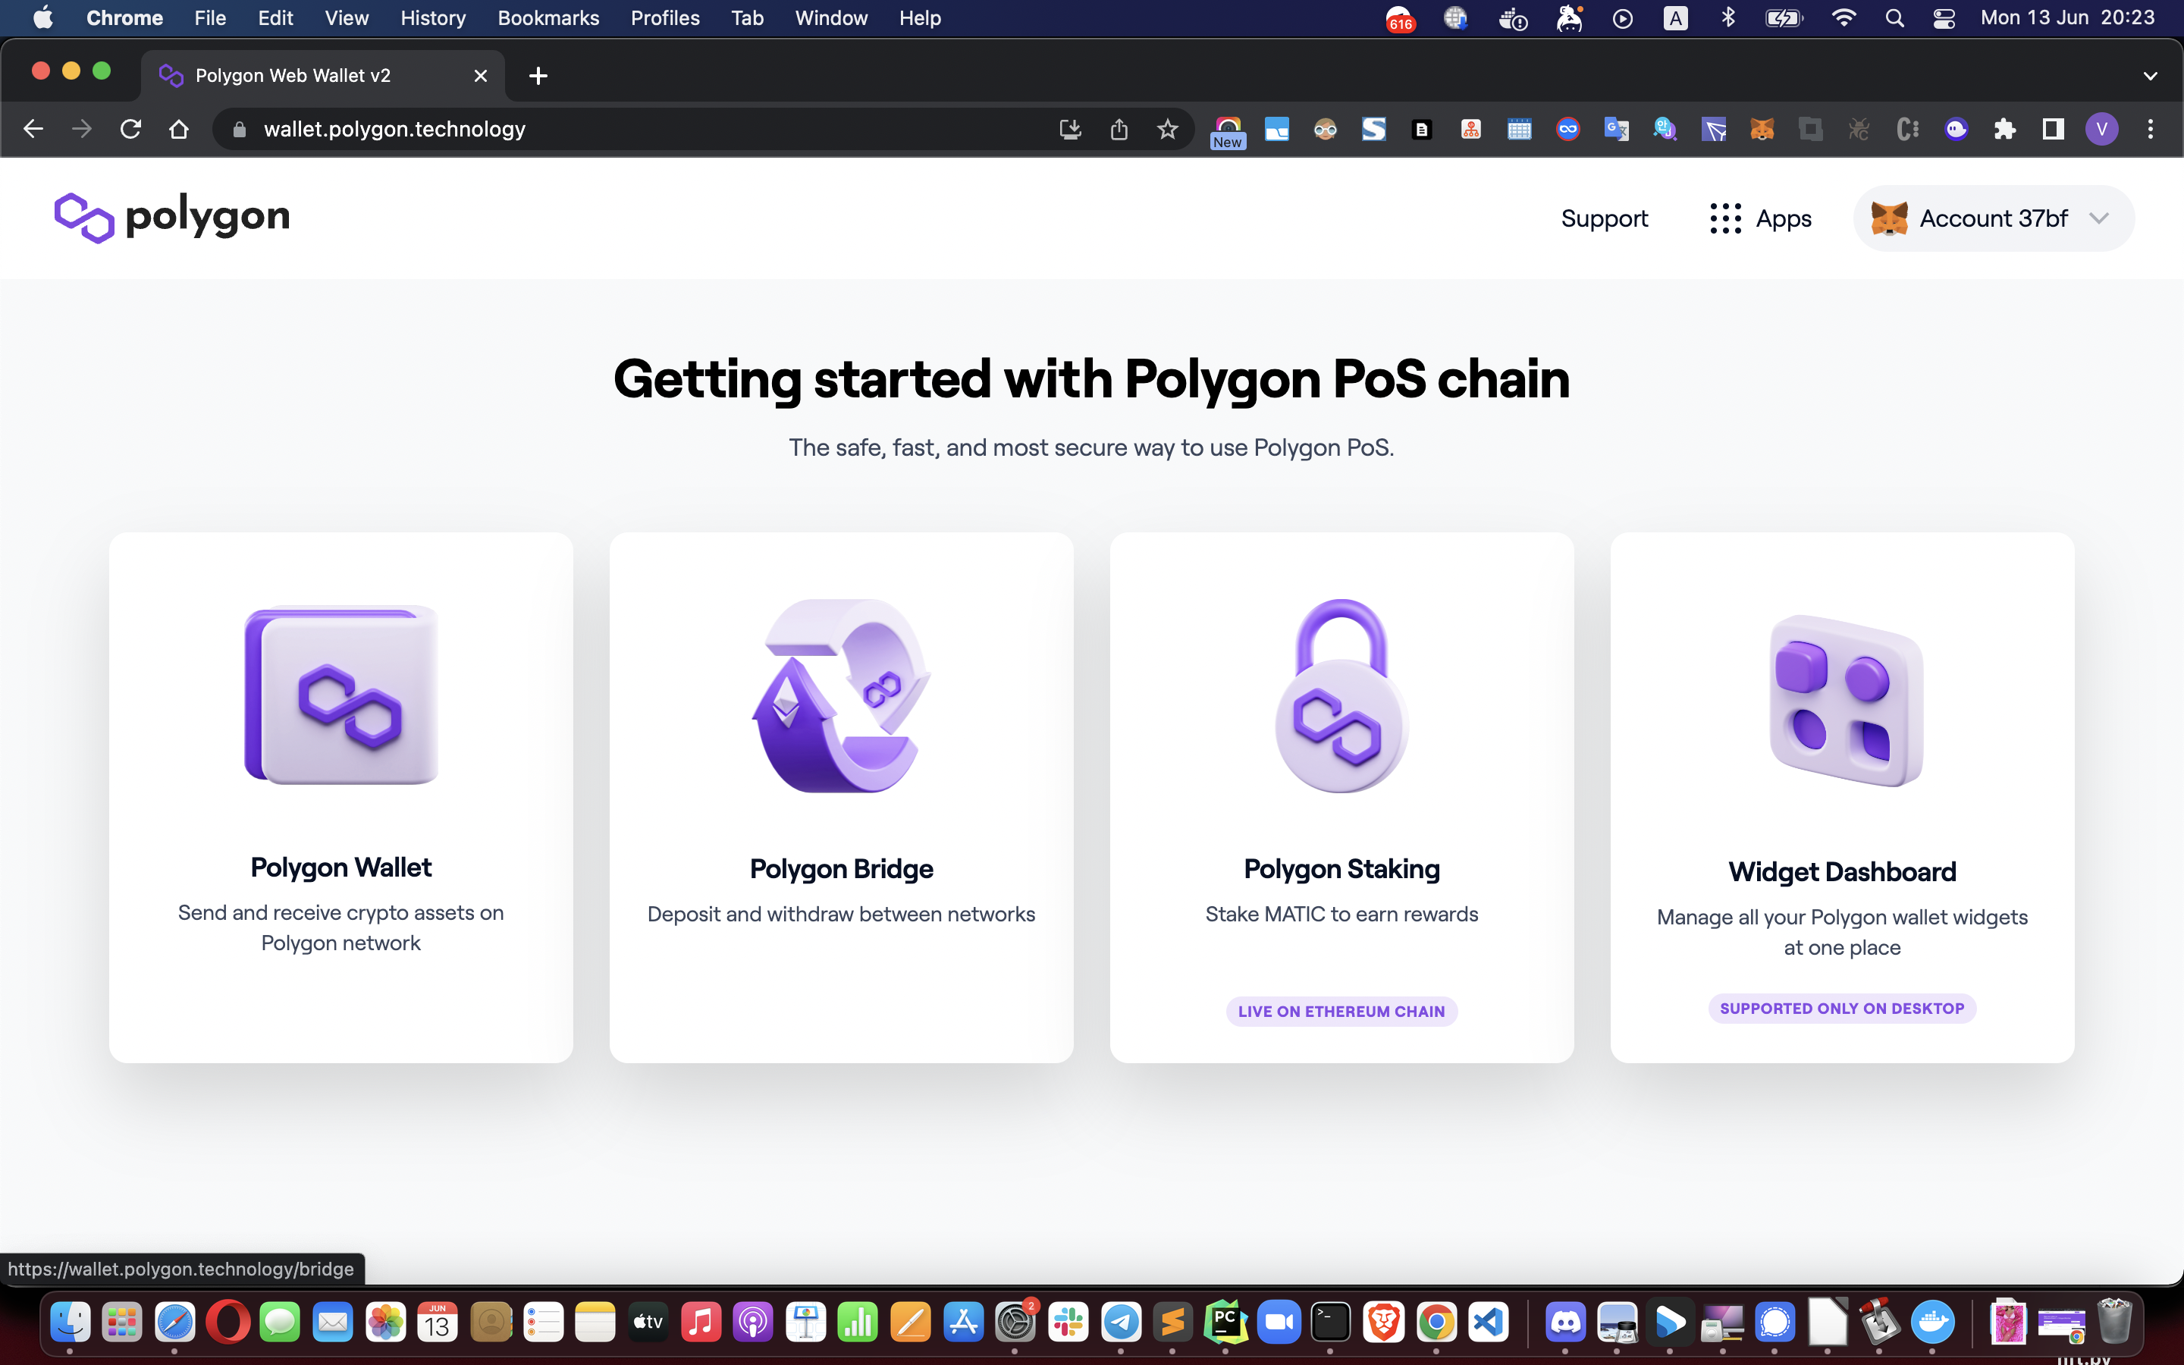The height and width of the screenshot is (1365, 2184).
Task: Click the Polygon Staking padlock icon
Action: point(1341,695)
